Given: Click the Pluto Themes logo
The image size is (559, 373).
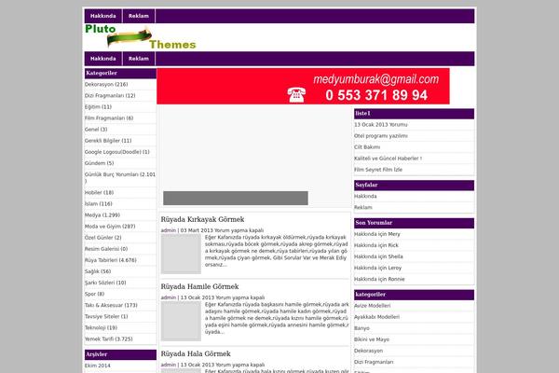Looking at the screenshot, I should (x=141, y=37).
